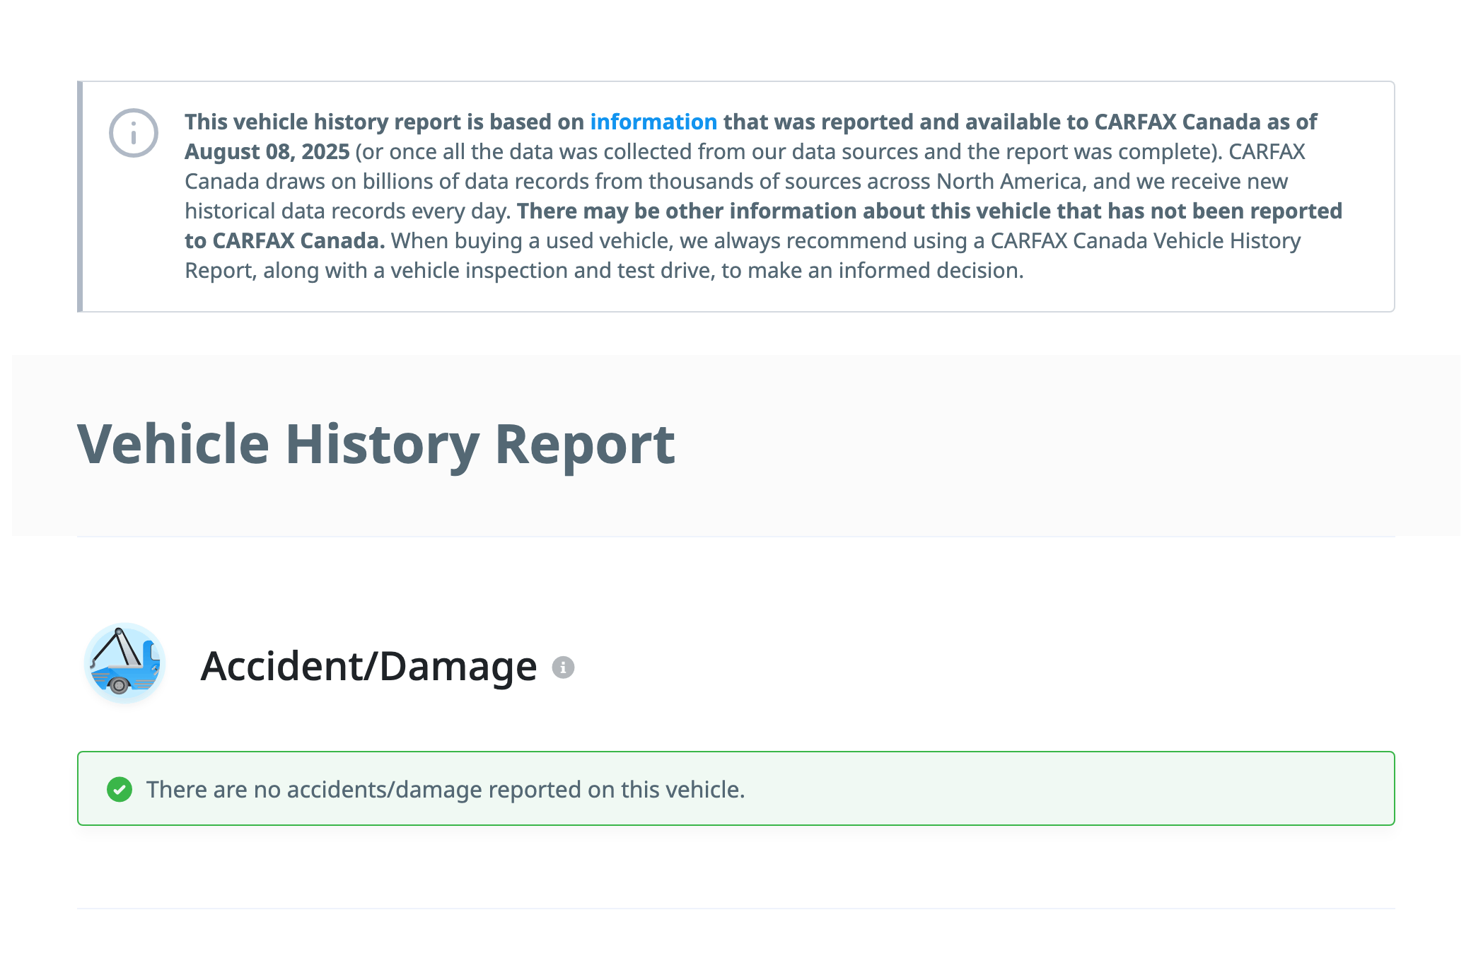This screenshot has height=980, width=1471.
Task: Click the "Vehicle History Report" heading
Action: click(x=376, y=444)
